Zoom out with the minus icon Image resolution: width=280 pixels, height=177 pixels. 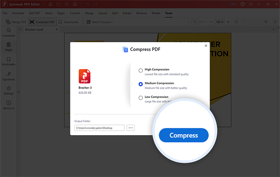click(211, 22)
